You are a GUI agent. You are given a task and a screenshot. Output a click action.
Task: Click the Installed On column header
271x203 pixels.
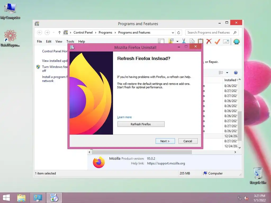pos(231,80)
